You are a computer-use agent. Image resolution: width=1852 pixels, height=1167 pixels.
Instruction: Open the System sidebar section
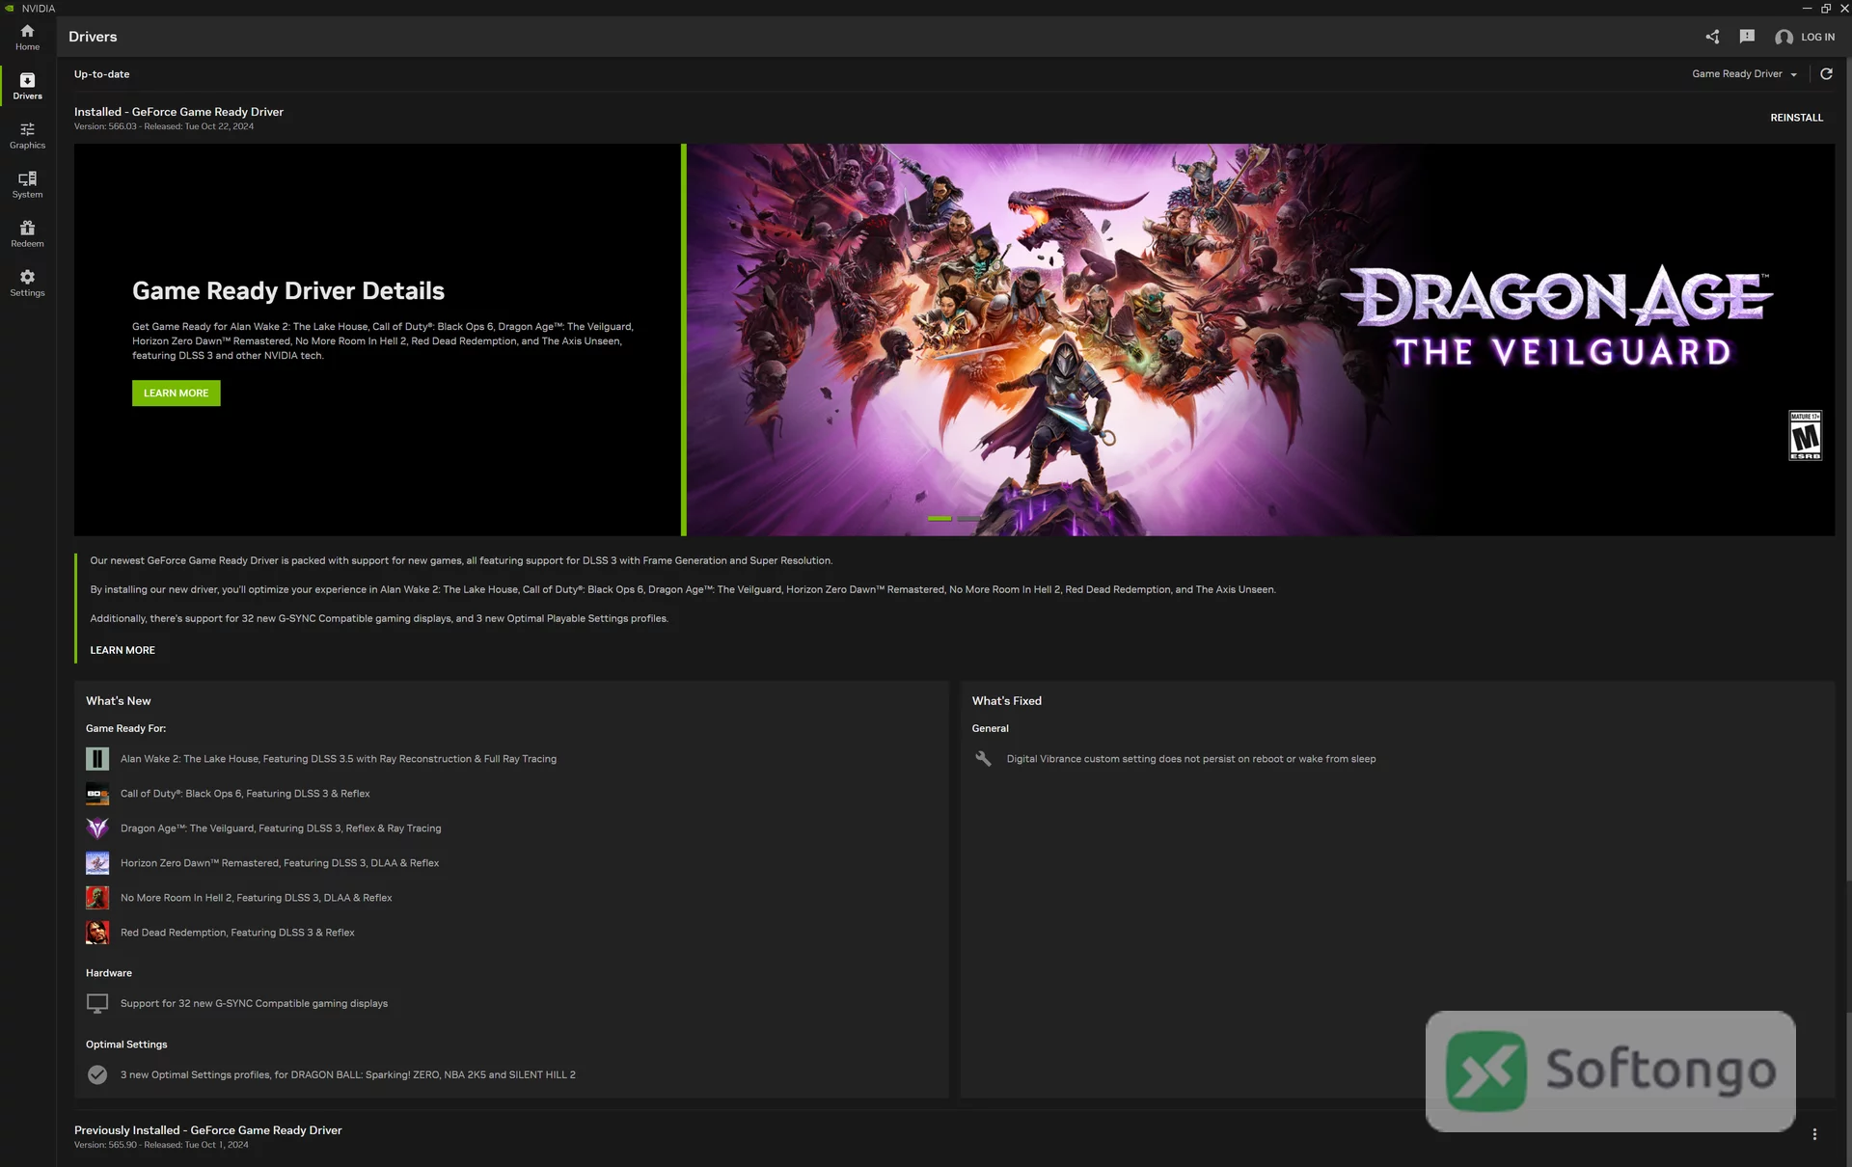(27, 185)
